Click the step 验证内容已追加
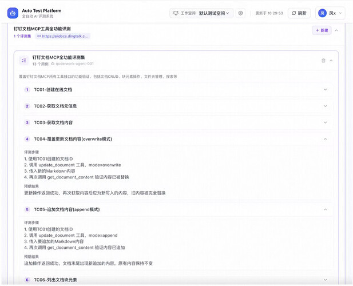Viewport: 353px width, 286px height. (110, 248)
